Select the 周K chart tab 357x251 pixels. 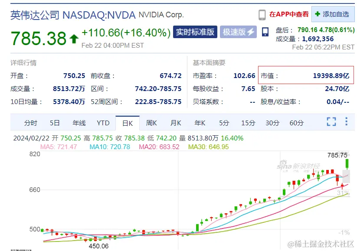(x=151, y=123)
